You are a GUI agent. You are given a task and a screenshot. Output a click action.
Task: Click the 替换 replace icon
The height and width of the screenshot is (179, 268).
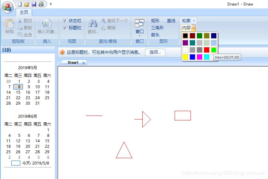coord(104,28)
